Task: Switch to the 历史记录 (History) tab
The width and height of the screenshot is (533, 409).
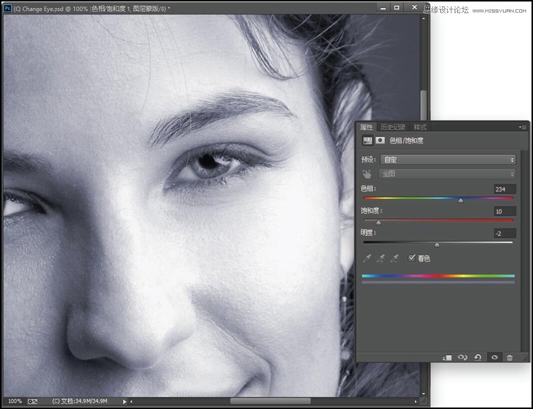Action: pos(393,127)
